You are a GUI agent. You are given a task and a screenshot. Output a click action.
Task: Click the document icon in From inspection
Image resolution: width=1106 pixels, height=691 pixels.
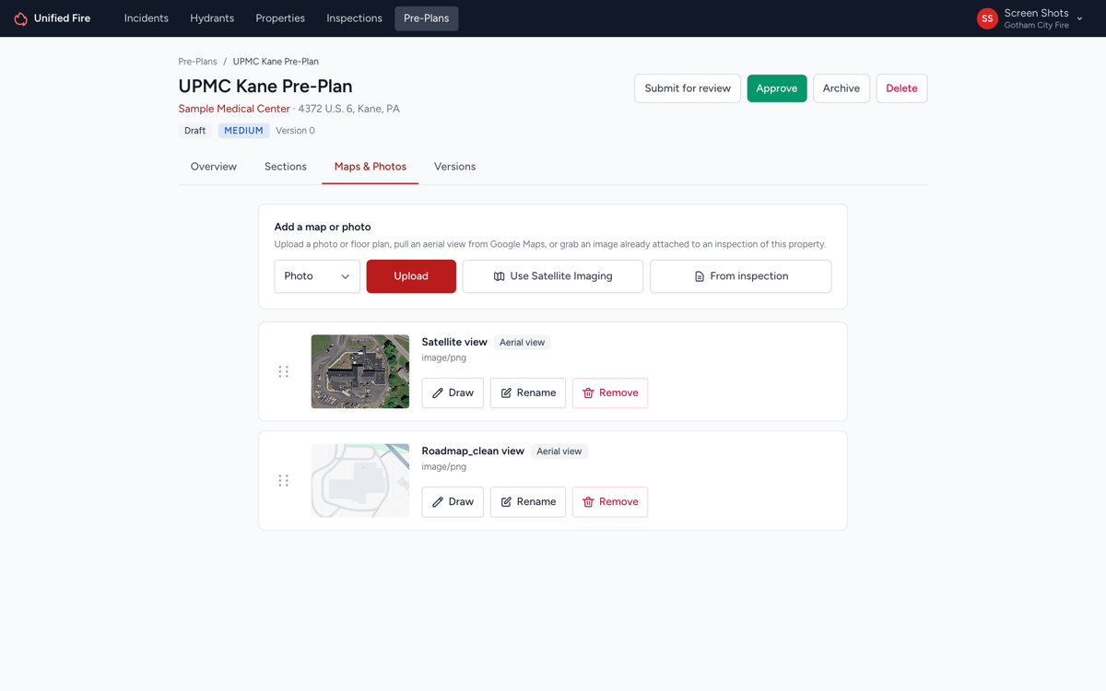(700, 276)
